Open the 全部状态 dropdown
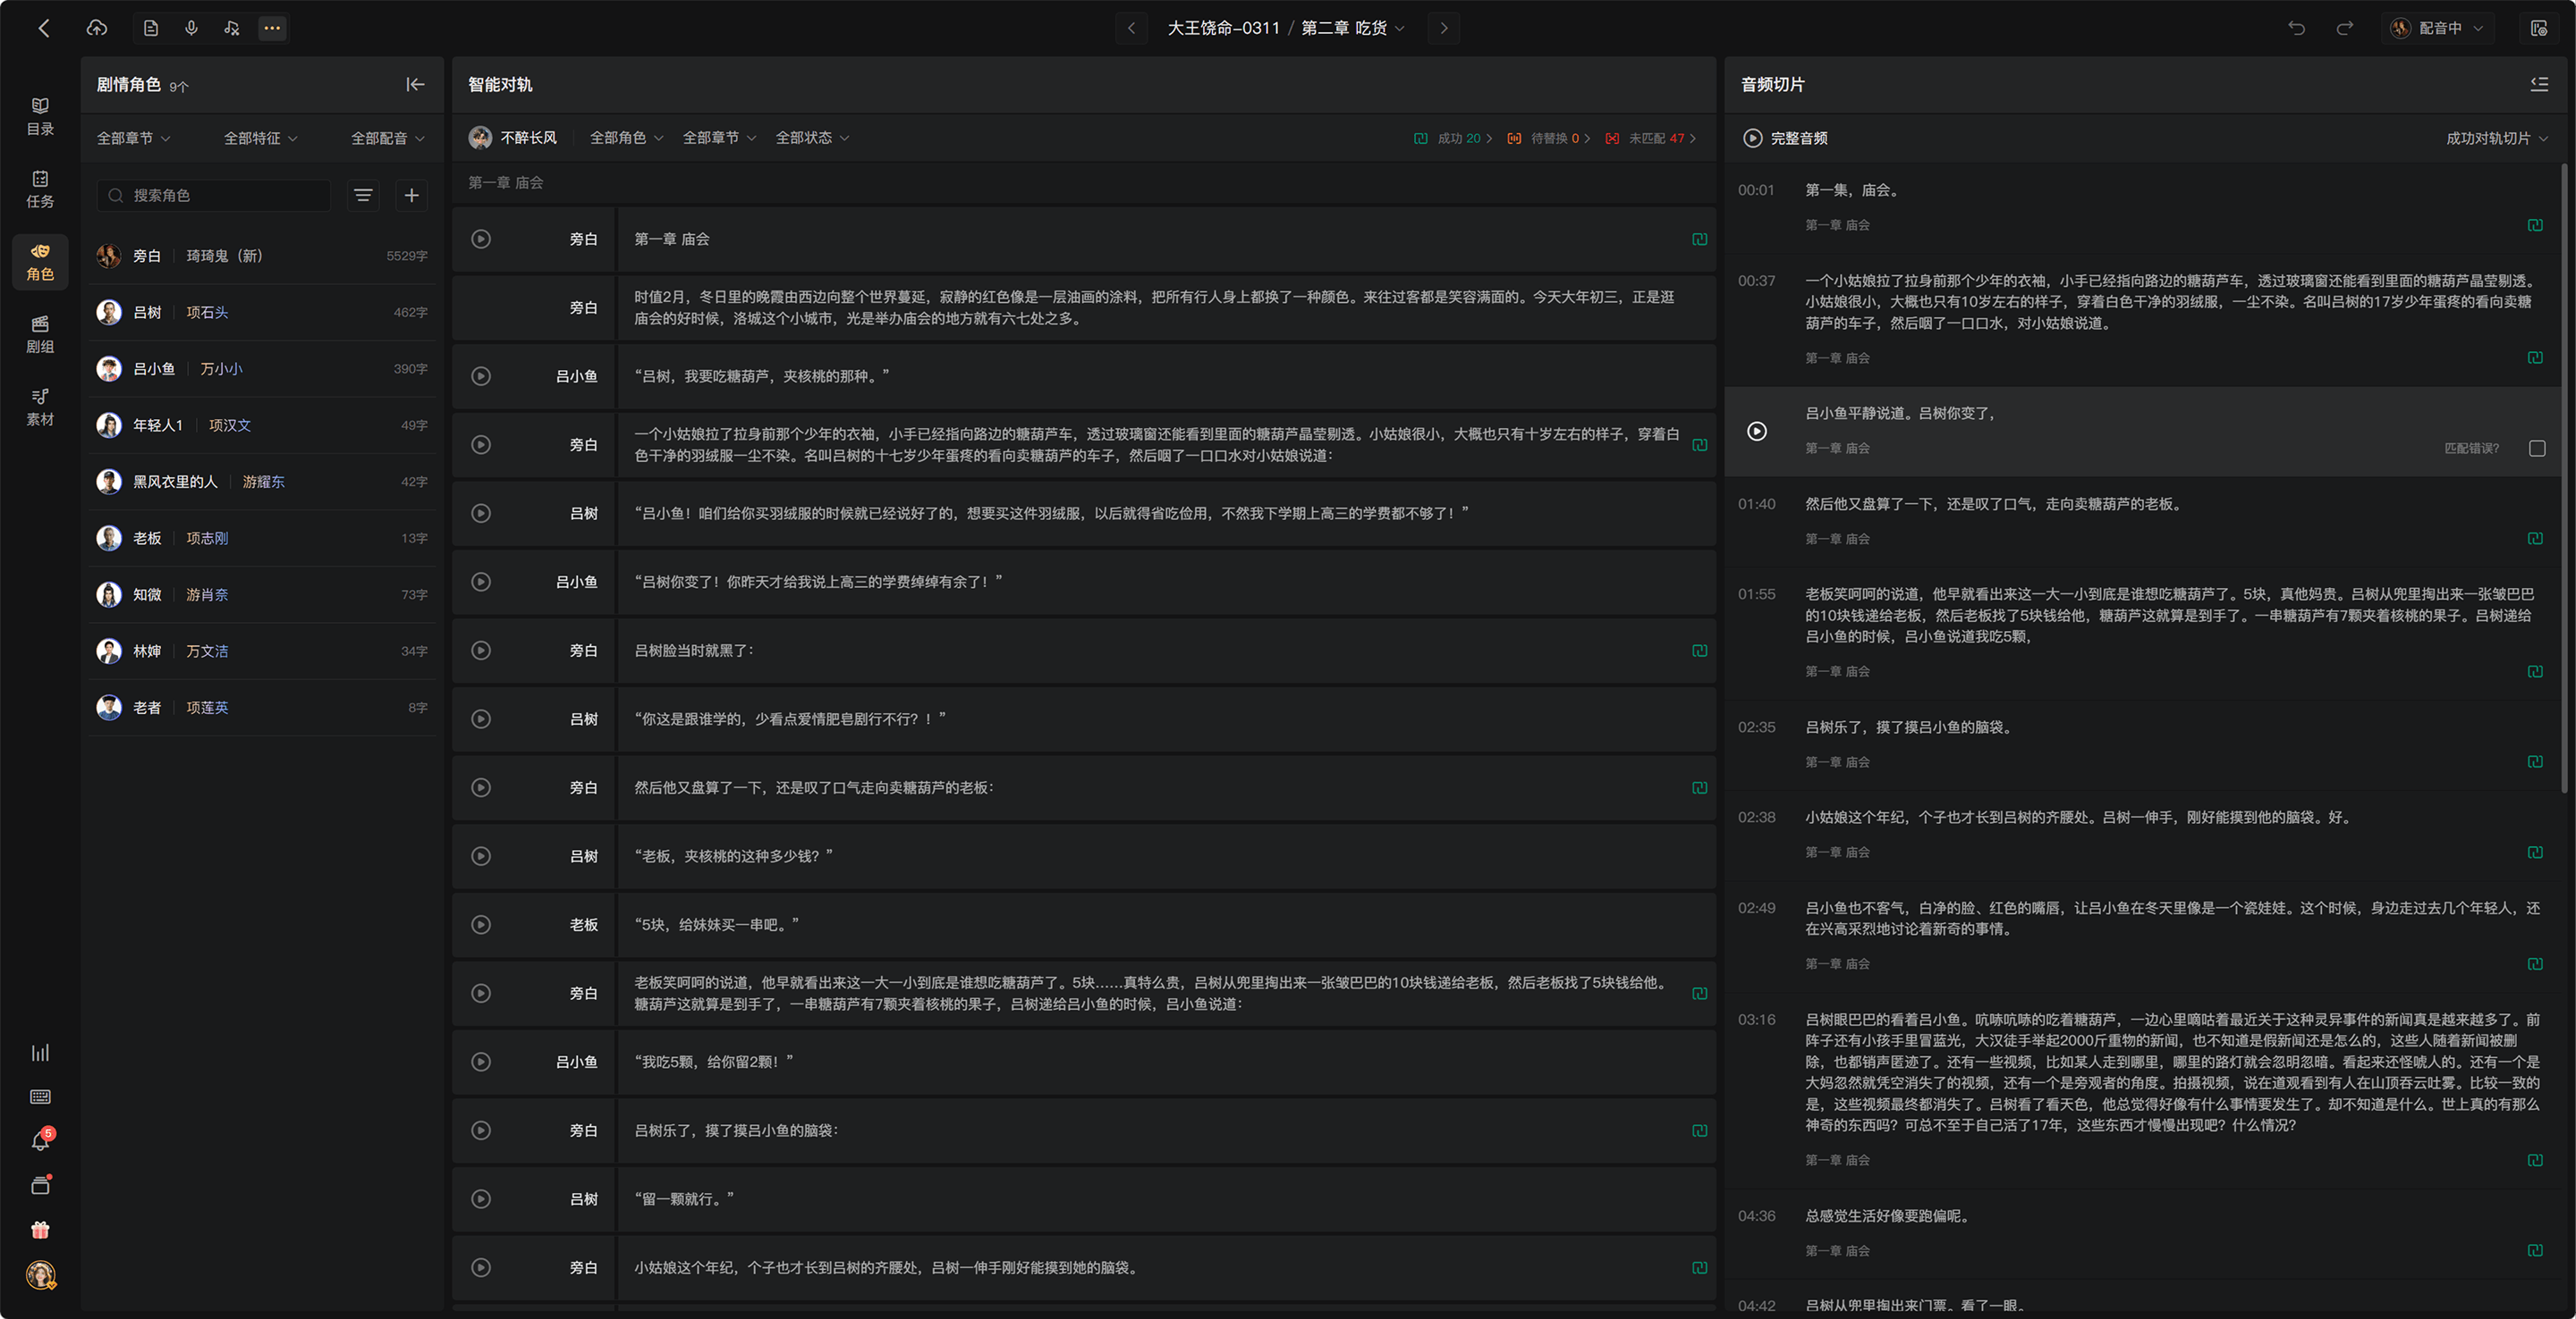Screen dimensions: 2576x1319 tap(812, 138)
